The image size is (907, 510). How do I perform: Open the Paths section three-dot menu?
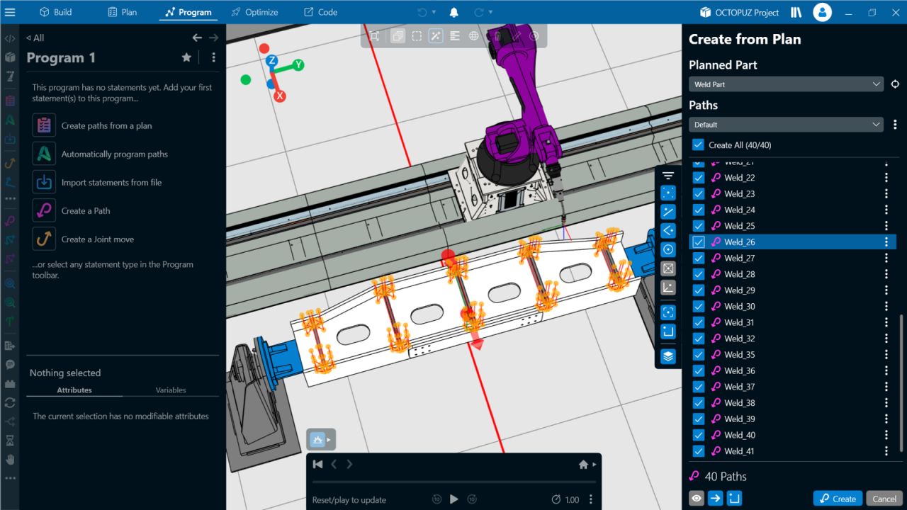[895, 125]
